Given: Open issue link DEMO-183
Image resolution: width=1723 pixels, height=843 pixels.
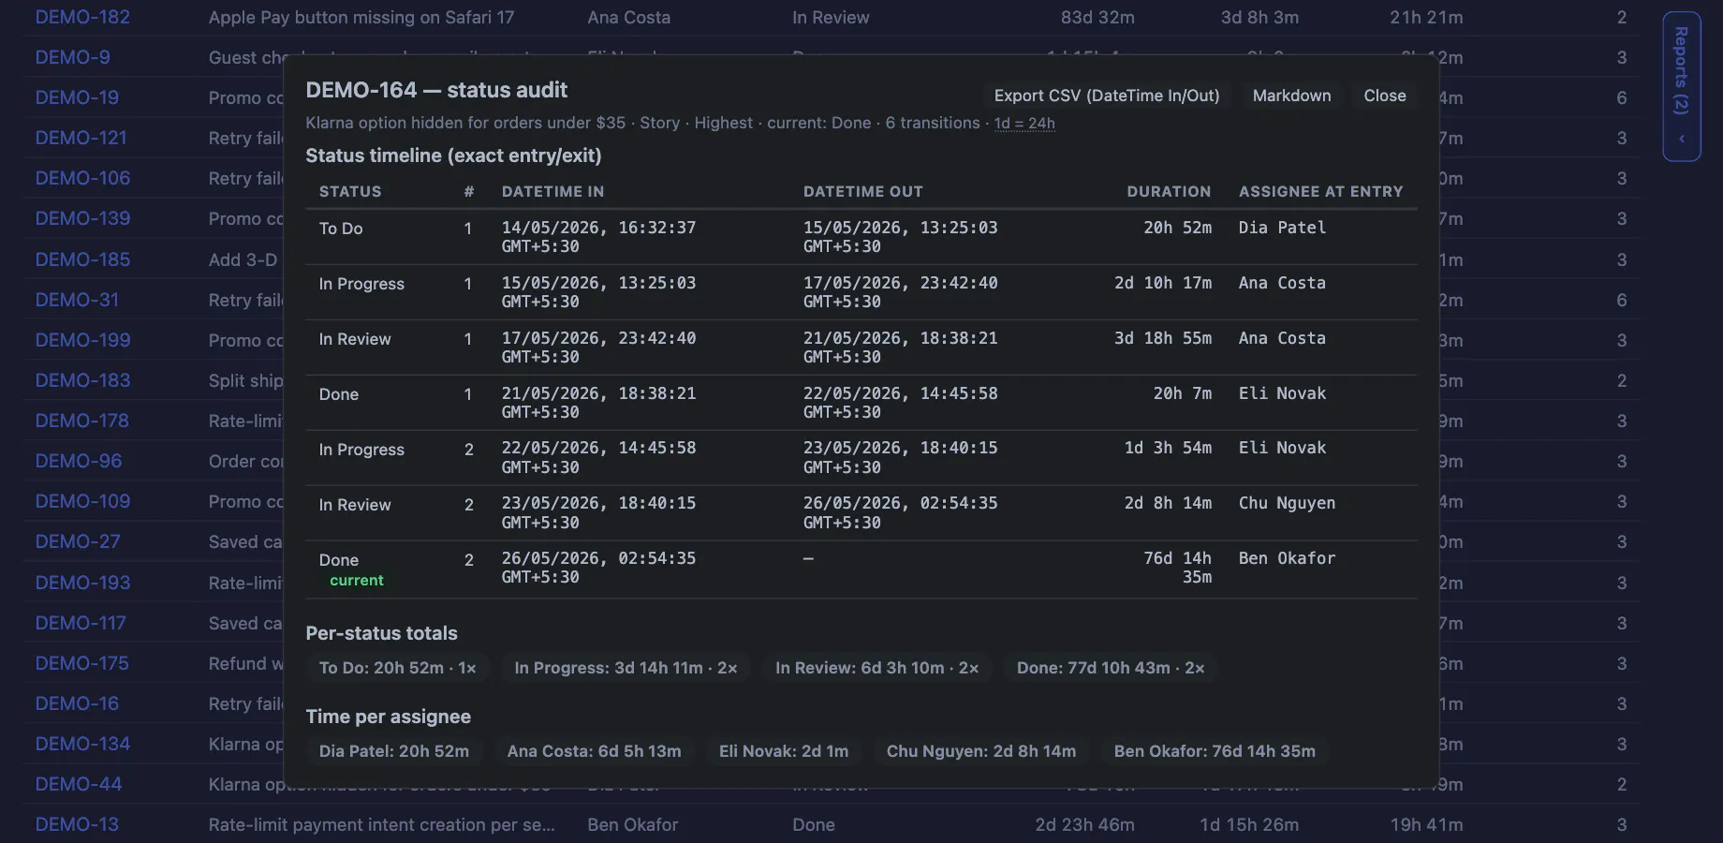Looking at the screenshot, I should pyautogui.click(x=82, y=380).
